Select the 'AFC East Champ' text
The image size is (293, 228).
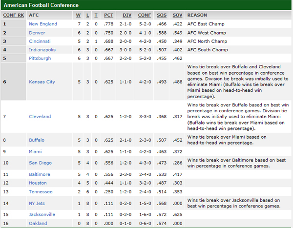(206, 24)
